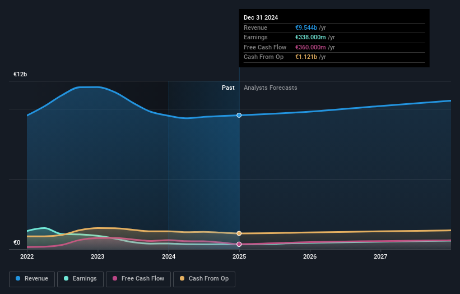The image size is (460, 294).
Task: Select the Free Cash Flow data point at 2025
Action: (x=239, y=244)
